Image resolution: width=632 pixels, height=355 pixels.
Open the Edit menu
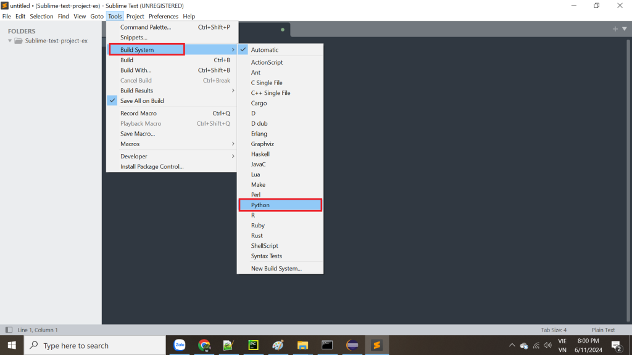[x=20, y=16]
